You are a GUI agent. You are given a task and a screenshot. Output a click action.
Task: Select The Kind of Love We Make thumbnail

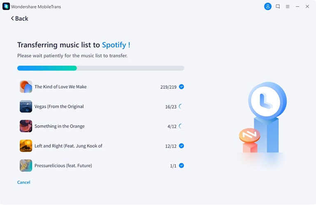click(26, 87)
